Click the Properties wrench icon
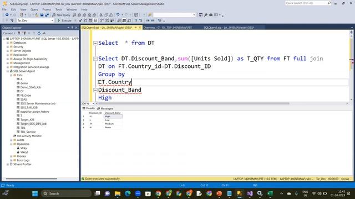Viewport: 355px width, 199px height. (x=206, y=15)
